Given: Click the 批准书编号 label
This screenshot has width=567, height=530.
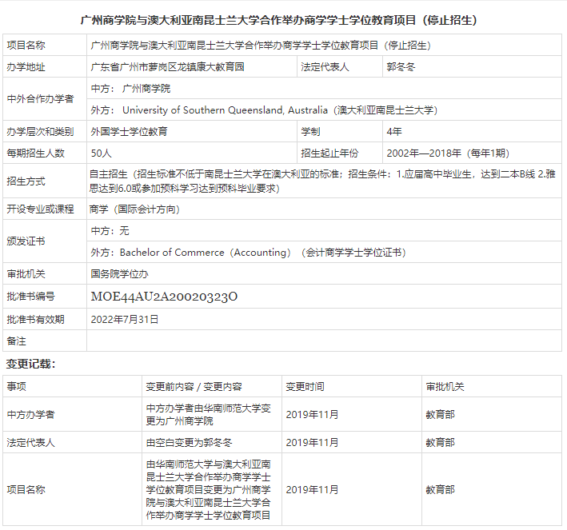Looking at the screenshot, I should pos(30,297).
